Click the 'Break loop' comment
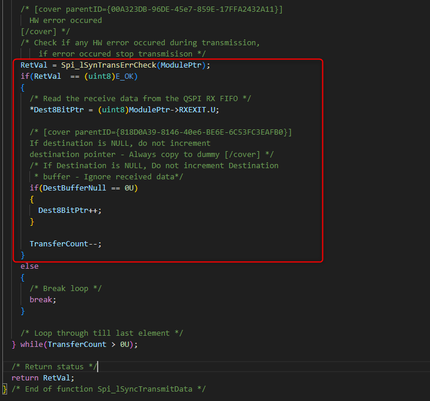Screen dimensions: 430x401 click(x=66, y=288)
